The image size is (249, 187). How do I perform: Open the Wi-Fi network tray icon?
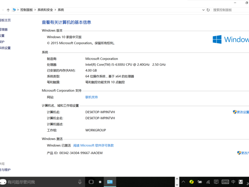point(208,182)
